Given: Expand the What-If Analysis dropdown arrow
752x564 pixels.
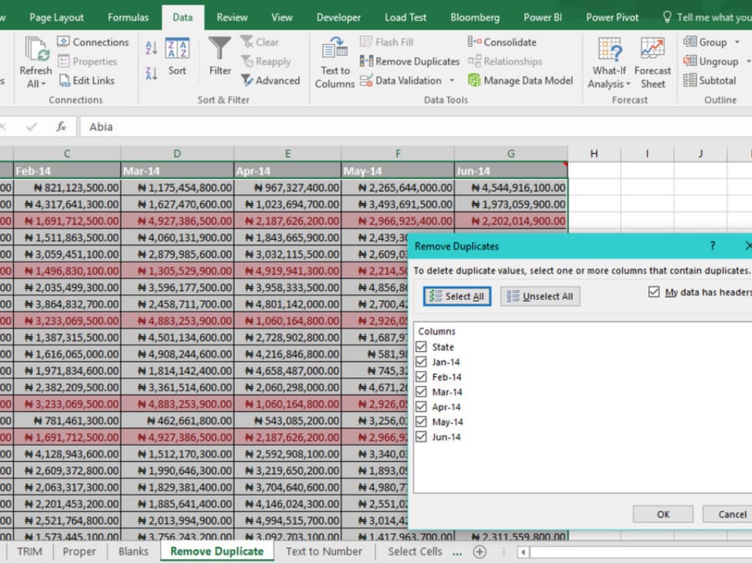Looking at the screenshot, I should pos(628,84).
